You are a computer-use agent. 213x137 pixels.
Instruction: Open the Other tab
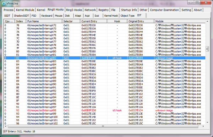click(143, 10)
